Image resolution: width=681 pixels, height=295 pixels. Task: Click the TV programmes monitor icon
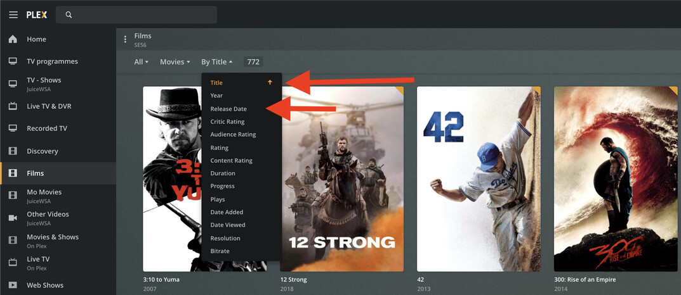13,61
